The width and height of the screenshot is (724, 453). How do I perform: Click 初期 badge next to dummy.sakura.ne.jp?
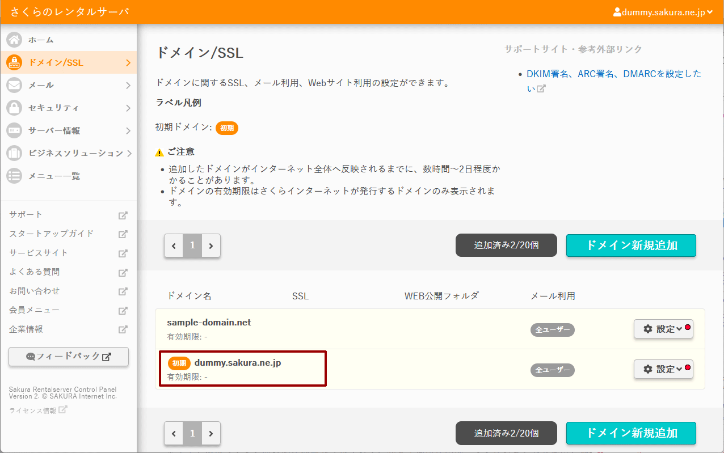pyautogui.click(x=179, y=363)
